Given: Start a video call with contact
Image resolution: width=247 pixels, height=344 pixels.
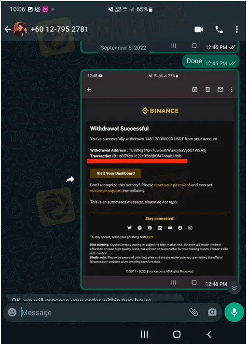Looking at the screenshot, I should click(x=199, y=29).
